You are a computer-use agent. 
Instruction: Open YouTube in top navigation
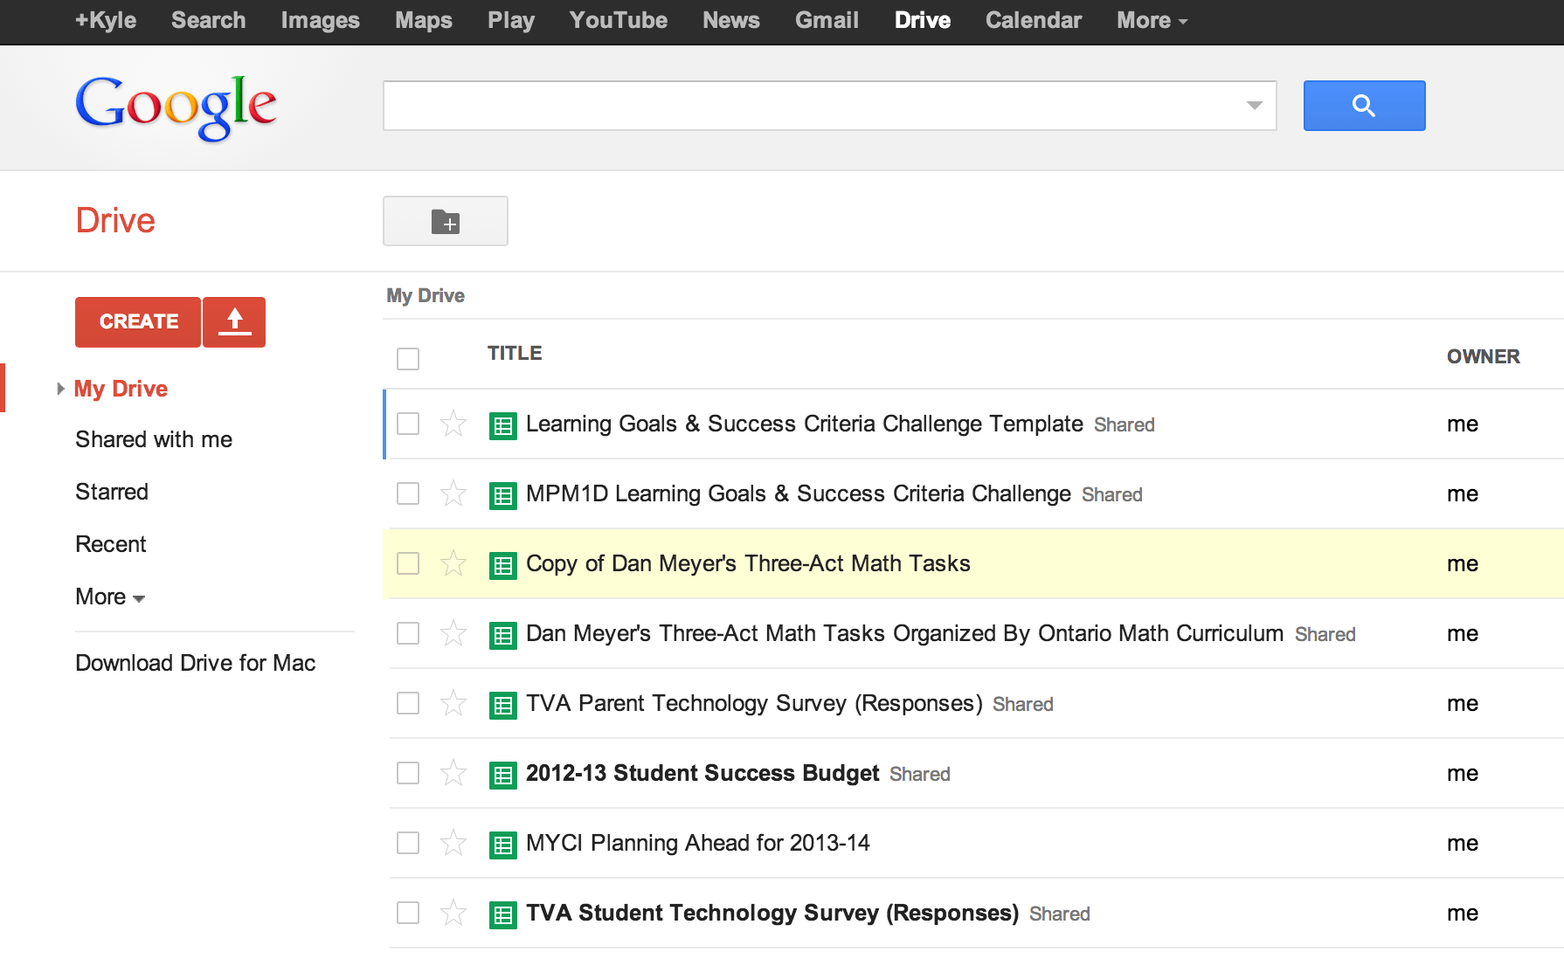619,20
